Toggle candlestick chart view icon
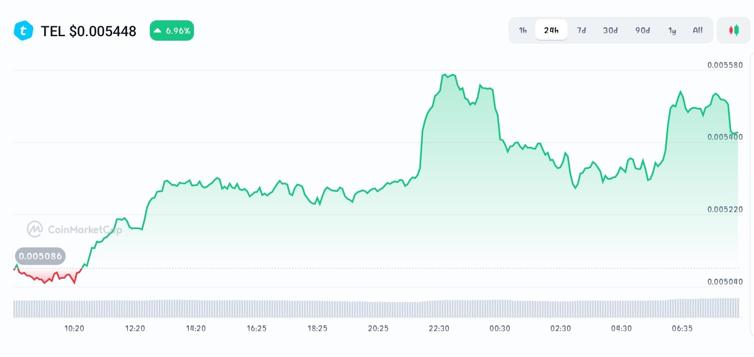This screenshot has height=357, width=754. [x=734, y=30]
